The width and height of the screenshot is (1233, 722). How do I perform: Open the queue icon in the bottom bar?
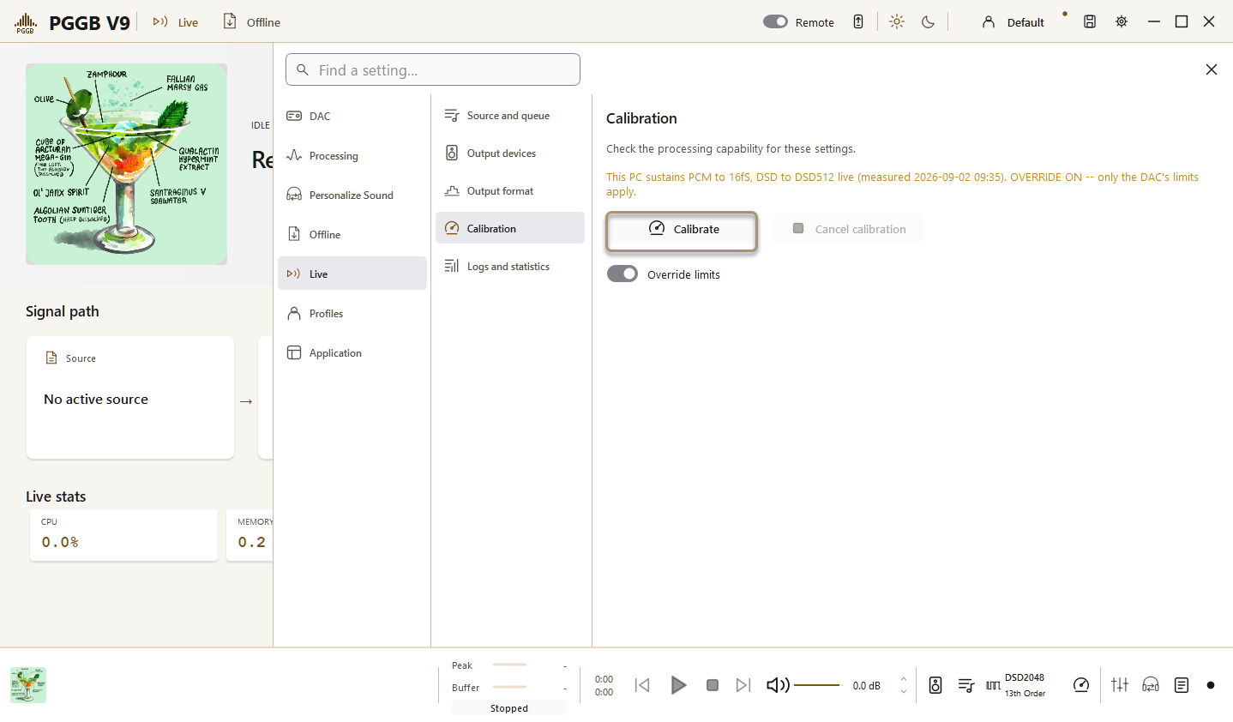966,685
